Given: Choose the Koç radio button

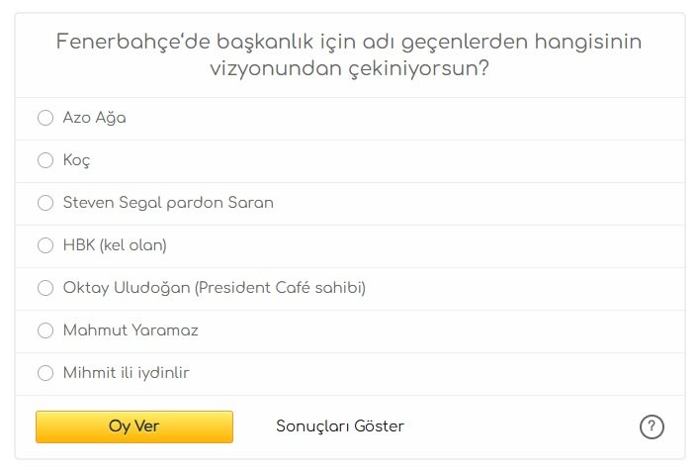Looking at the screenshot, I should click(x=44, y=160).
